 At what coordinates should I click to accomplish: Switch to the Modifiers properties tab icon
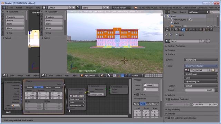coord(194,30)
